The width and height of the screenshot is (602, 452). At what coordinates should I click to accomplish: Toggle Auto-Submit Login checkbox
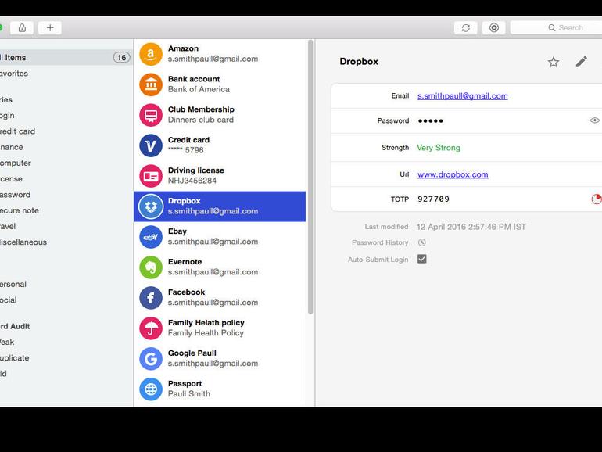pos(422,259)
